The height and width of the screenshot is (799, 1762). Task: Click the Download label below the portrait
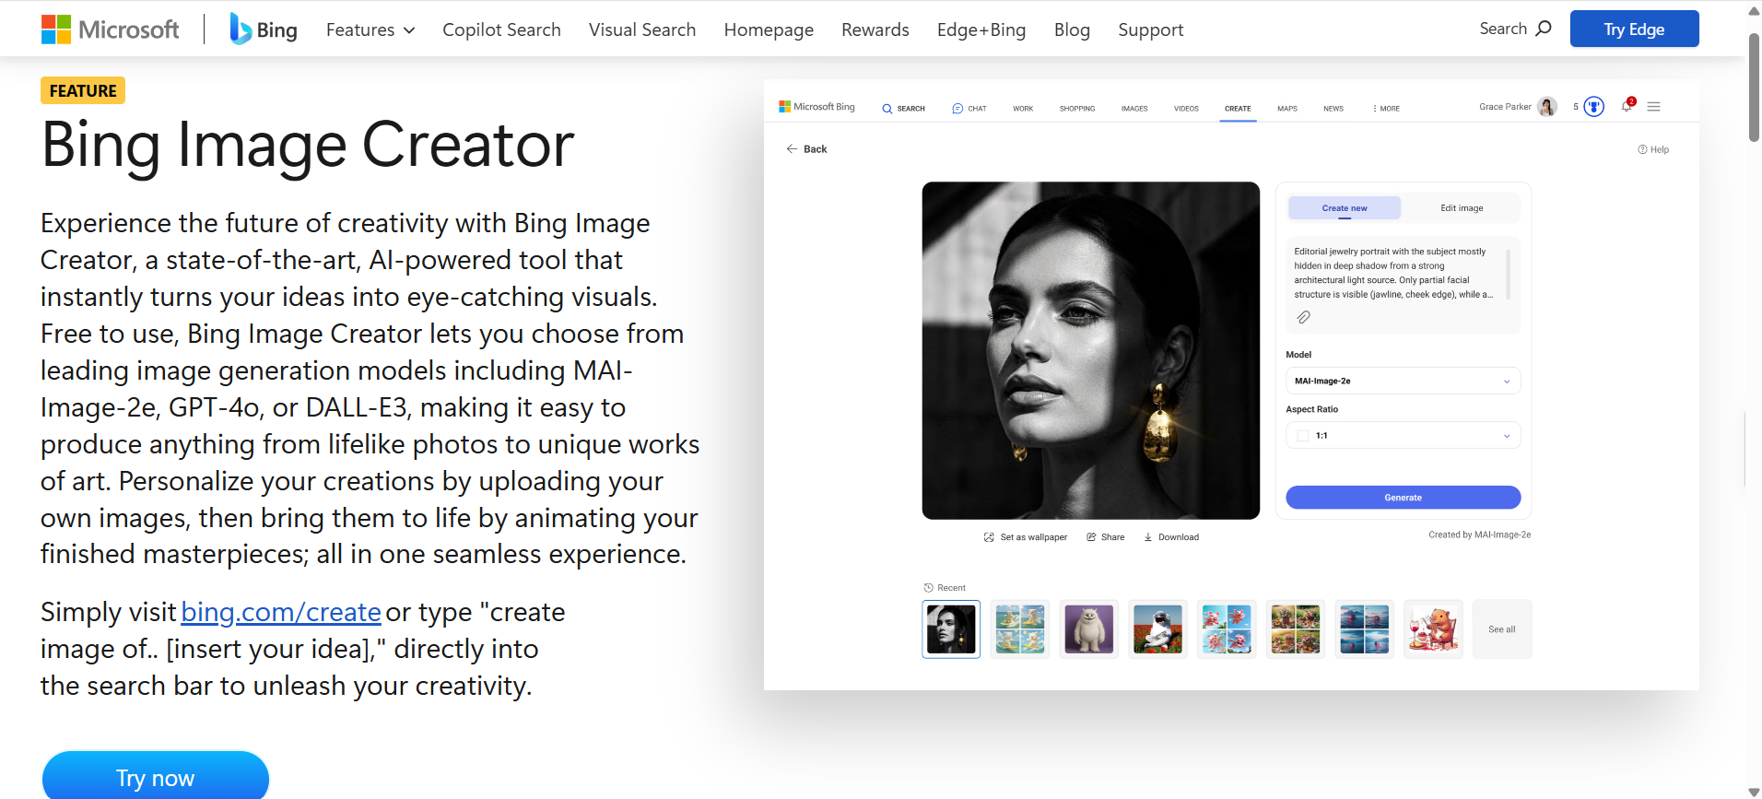tap(1179, 537)
